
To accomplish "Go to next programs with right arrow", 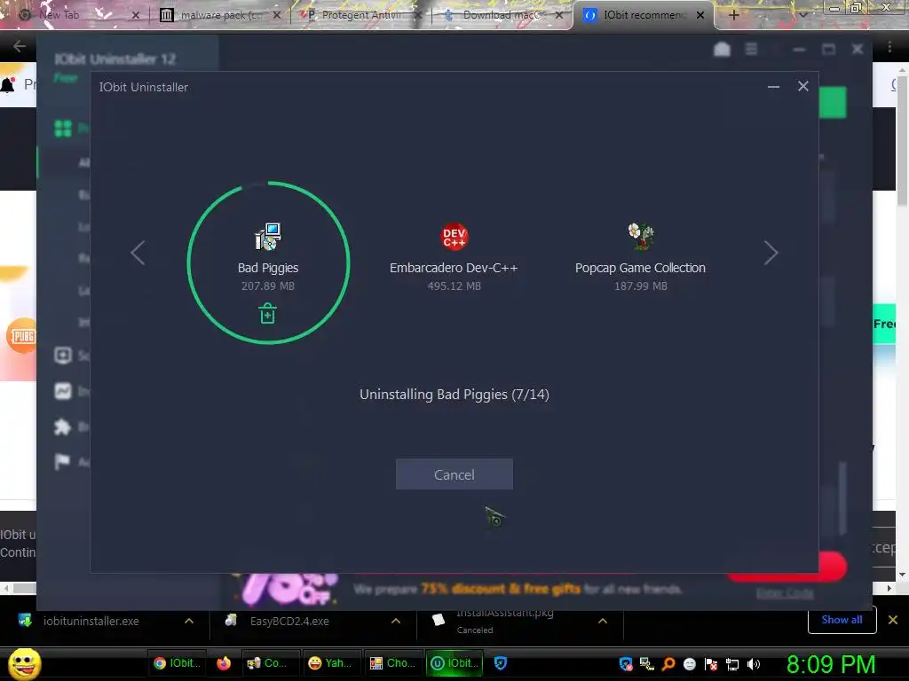I will (x=771, y=253).
